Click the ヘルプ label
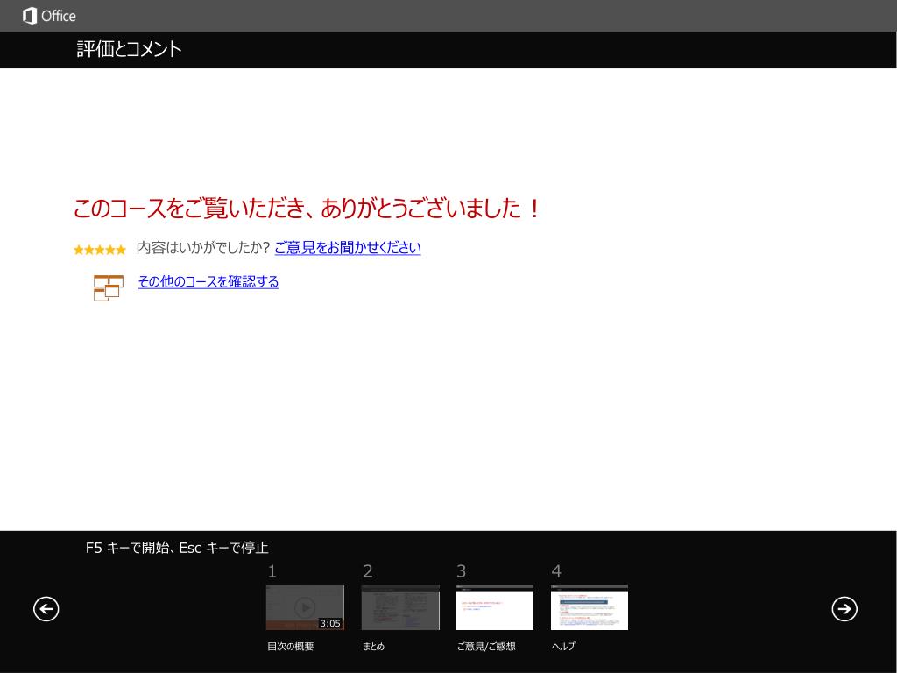The height and width of the screenshot is (673, 897). tap(563, 646)
